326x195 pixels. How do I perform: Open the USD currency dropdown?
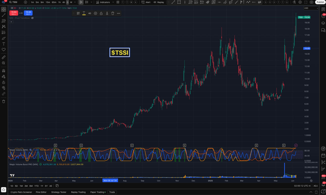point(311,8)
